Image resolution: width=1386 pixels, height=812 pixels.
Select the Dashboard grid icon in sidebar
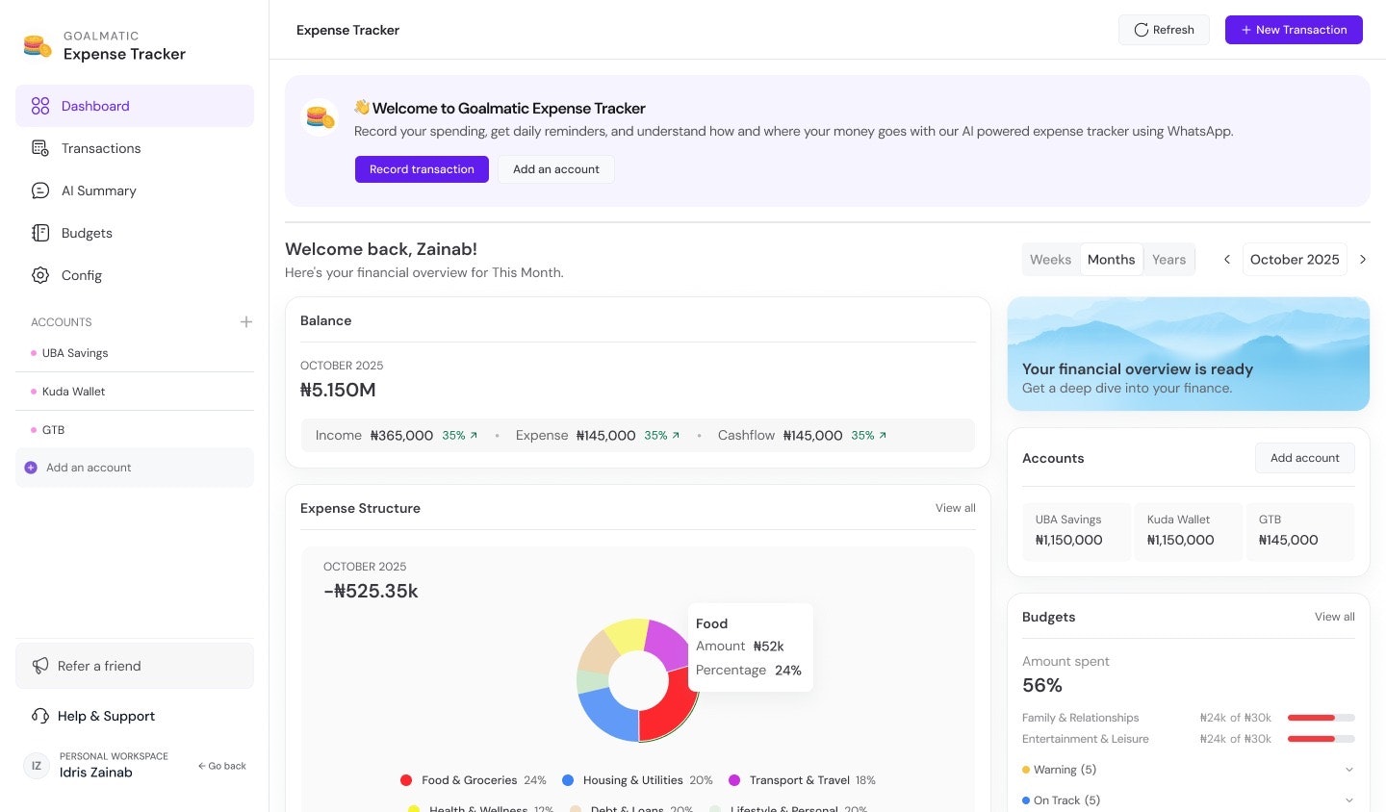39,106
